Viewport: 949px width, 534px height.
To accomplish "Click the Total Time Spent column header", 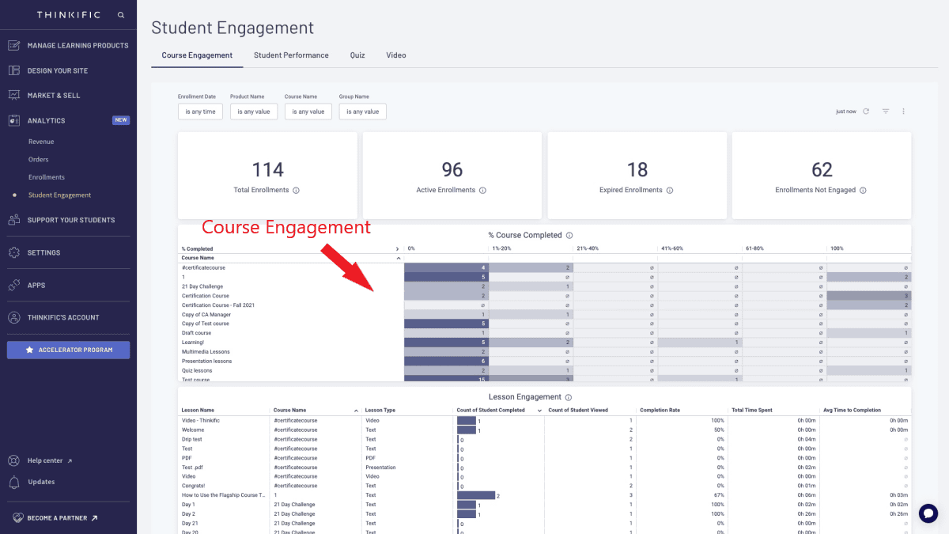I will [752, 411].
